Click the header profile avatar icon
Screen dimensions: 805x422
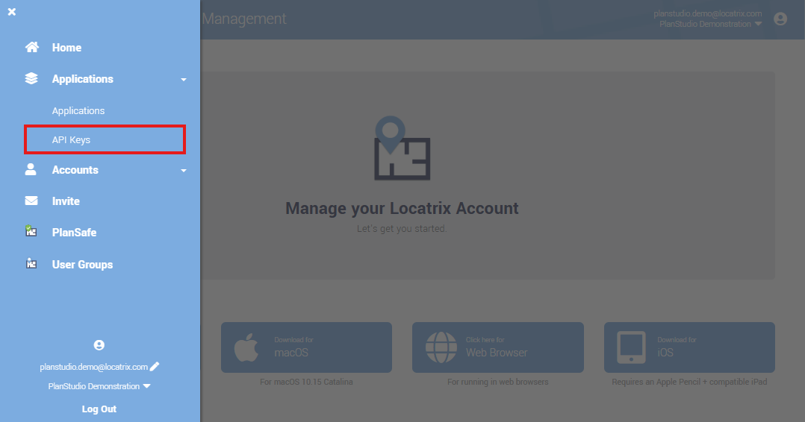pyautogui.click(x=780, y=19)
